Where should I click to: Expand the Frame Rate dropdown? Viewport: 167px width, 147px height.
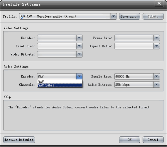[x=157, y=38]
